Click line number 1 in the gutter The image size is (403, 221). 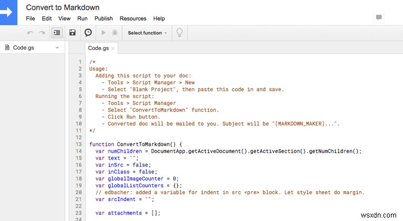pyautogui.click(x=80, y=62)
